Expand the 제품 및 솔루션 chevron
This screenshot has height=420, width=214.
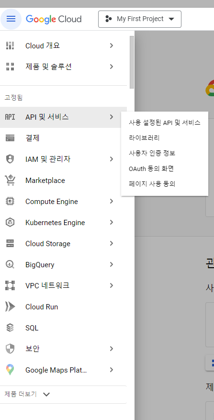pyautogui.click(x=112, y=67)
